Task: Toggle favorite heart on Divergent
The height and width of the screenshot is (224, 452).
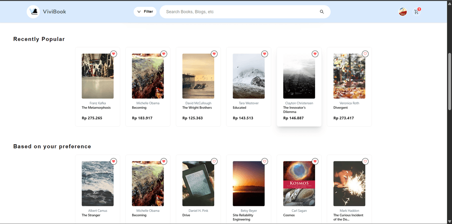Action: tap(365, 54)
